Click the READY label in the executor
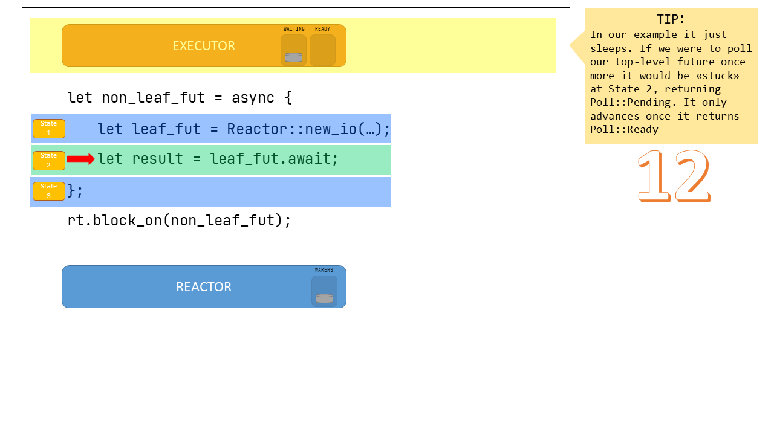Screen dimensions: 774x435 (x=322, y=29)
